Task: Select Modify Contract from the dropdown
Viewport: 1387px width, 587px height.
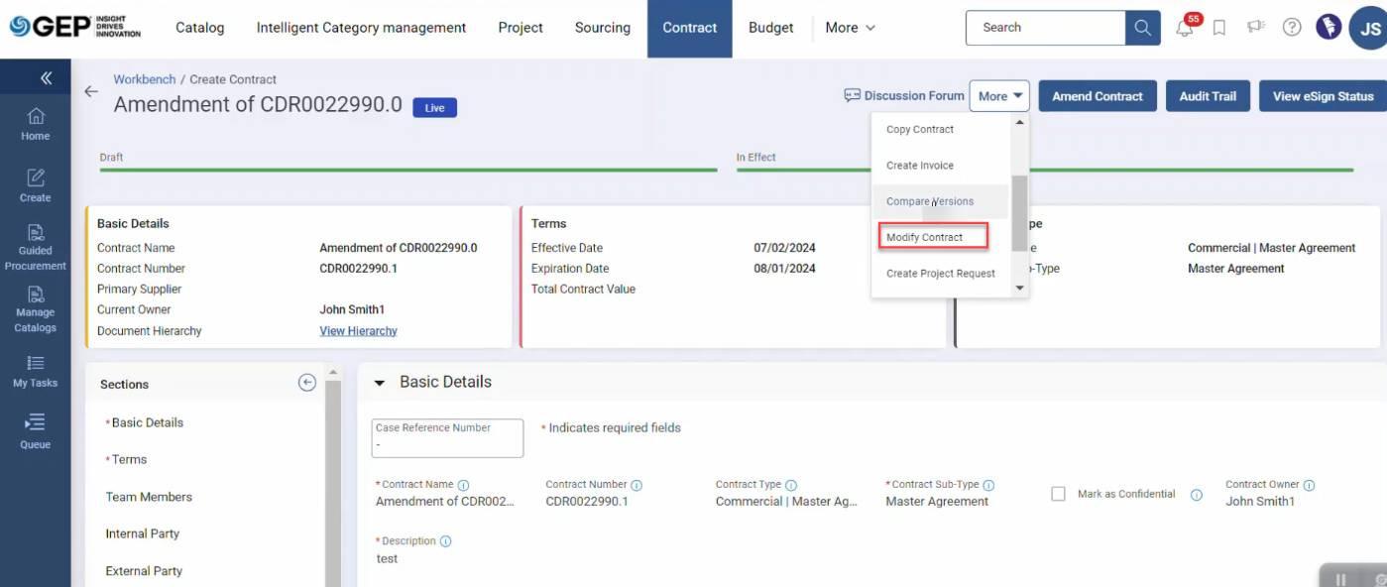Action: pos(924,237)
